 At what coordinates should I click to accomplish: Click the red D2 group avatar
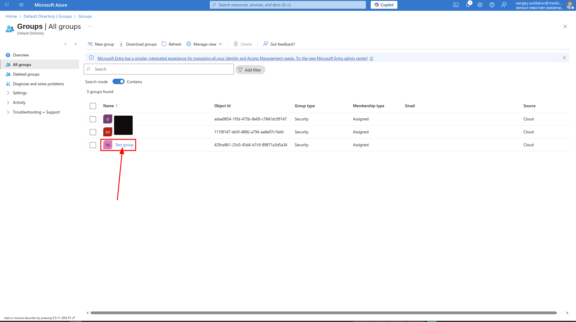pos(108,132)
